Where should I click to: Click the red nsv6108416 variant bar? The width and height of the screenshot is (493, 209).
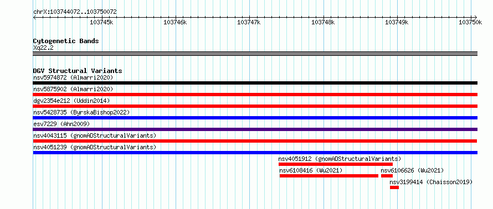tap(329, 176)
